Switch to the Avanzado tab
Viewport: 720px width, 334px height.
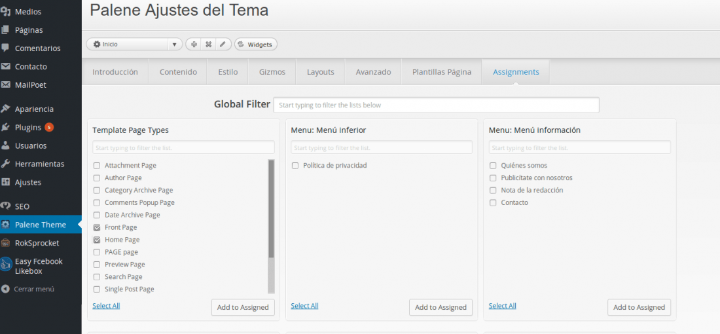click(x=373, y=72)
